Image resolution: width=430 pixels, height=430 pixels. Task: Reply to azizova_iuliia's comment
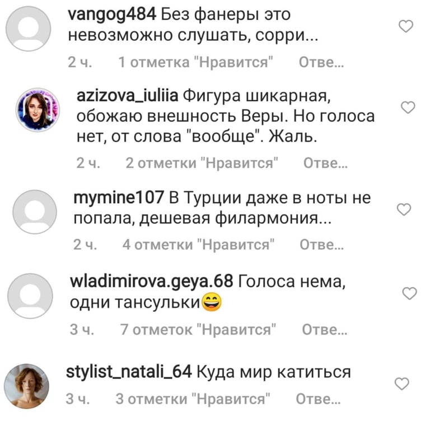[x=325, y=163]
